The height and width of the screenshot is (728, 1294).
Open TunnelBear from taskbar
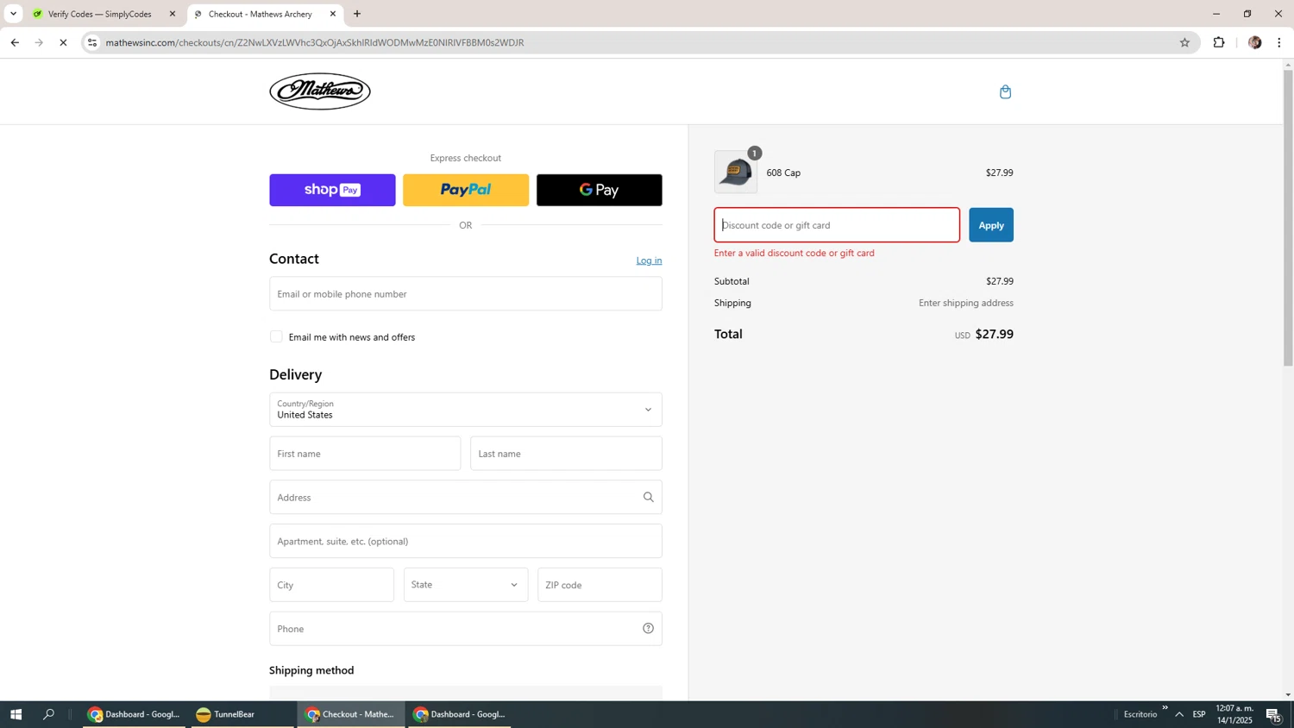pos(243,714)
